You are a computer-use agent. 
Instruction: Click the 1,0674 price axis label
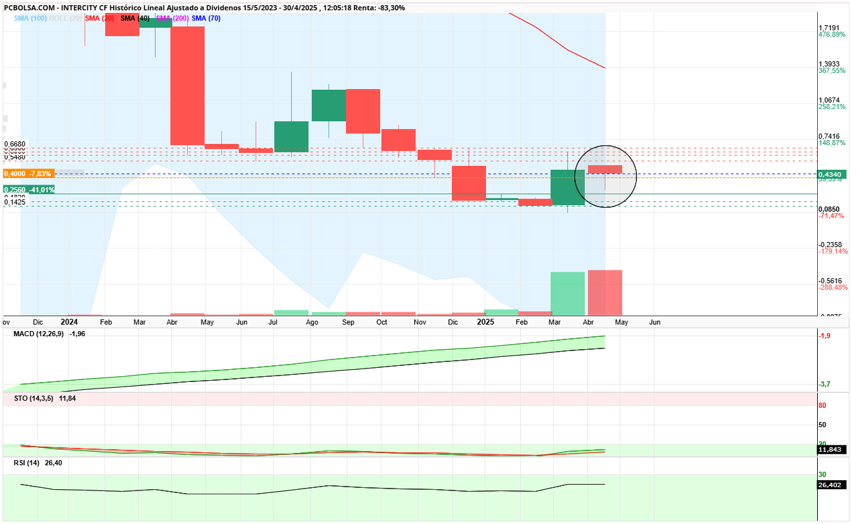click(829, 100)
